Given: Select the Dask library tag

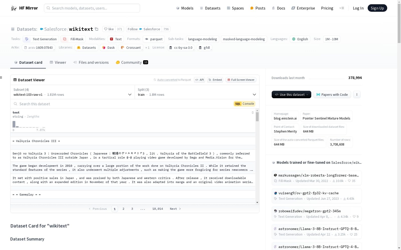Looking at the screenshot, I should click(x=109, y=48).
